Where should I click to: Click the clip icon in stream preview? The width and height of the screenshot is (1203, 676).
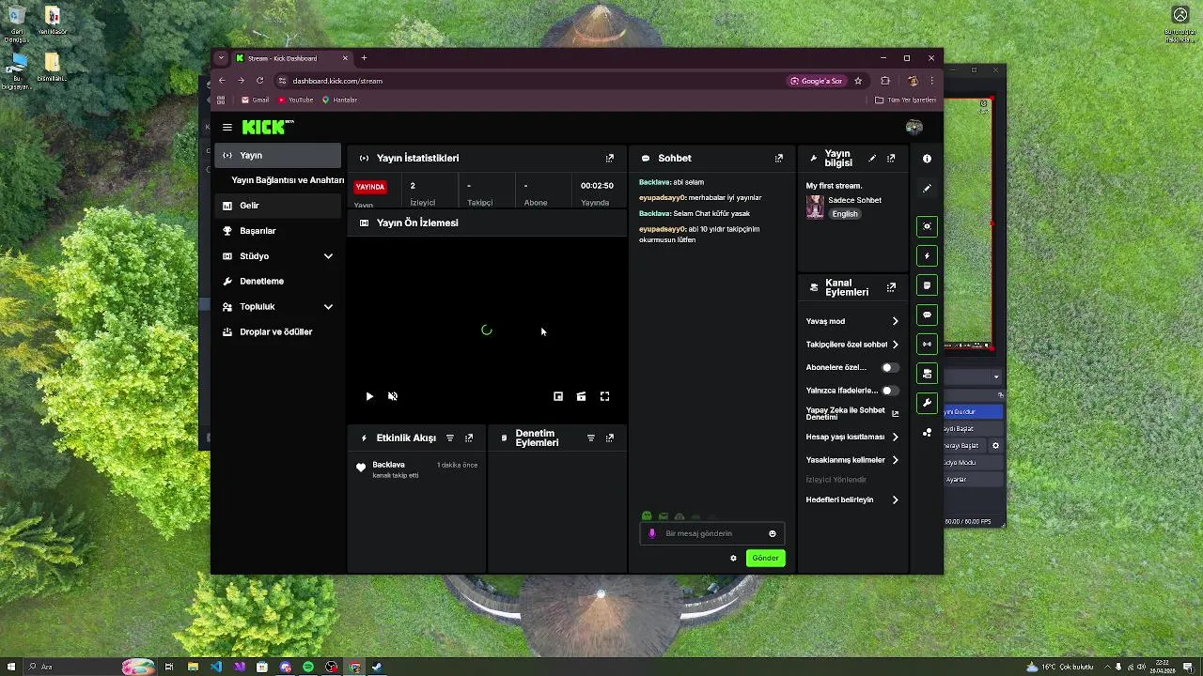click(581, 396)
